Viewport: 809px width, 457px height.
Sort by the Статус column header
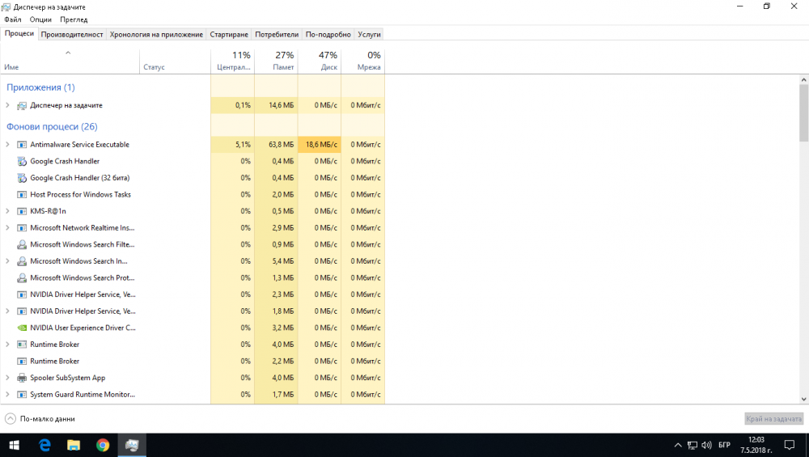click(175, 61)
